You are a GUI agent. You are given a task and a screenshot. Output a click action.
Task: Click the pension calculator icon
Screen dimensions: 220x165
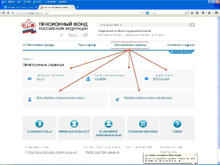click(143, 124)
